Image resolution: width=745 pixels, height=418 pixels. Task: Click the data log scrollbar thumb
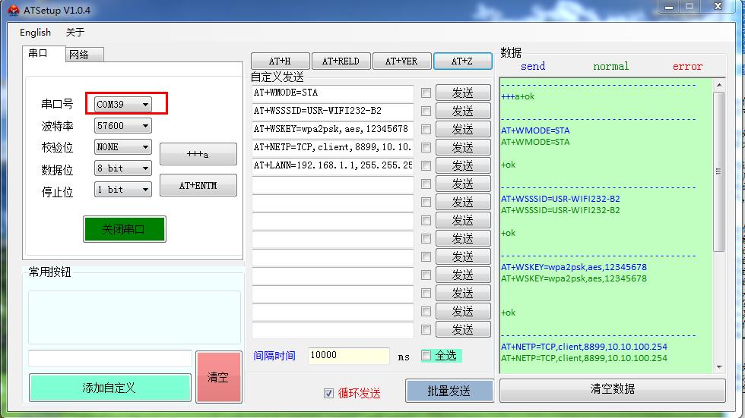[x=719, y=171]
